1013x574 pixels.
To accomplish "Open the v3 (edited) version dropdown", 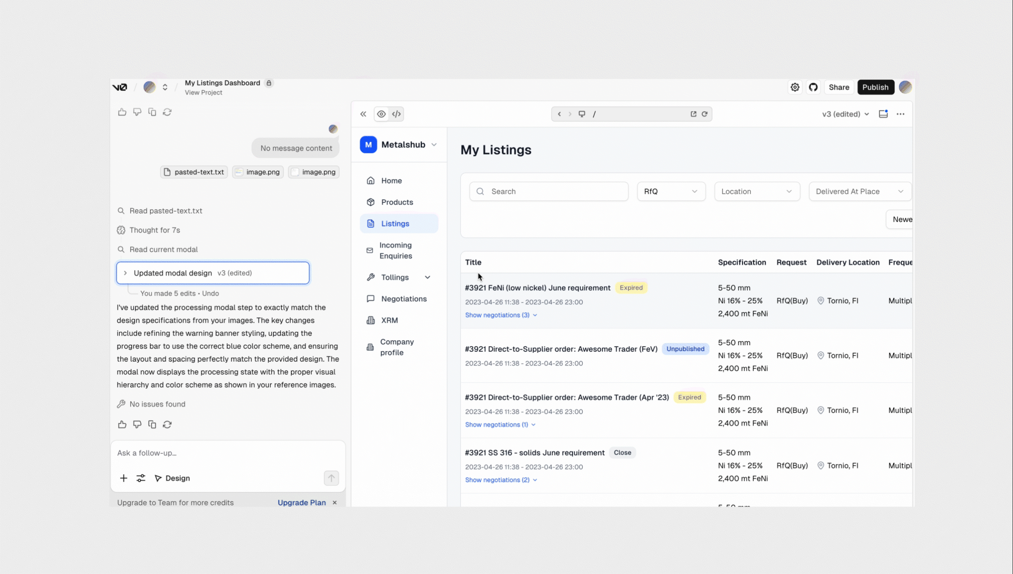I will click(845, 114).
